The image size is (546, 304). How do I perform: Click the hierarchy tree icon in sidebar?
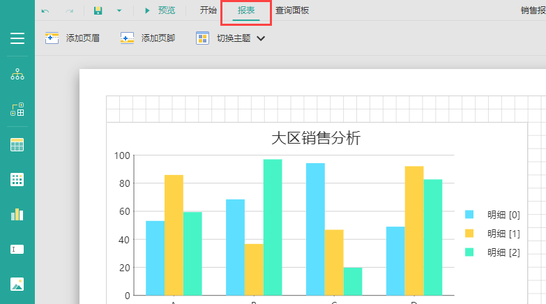(17, 74)
